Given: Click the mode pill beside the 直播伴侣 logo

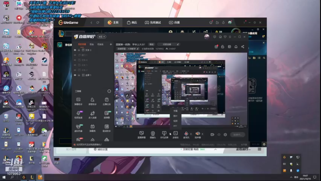Looking at the screenshot, I should (102, 37).
